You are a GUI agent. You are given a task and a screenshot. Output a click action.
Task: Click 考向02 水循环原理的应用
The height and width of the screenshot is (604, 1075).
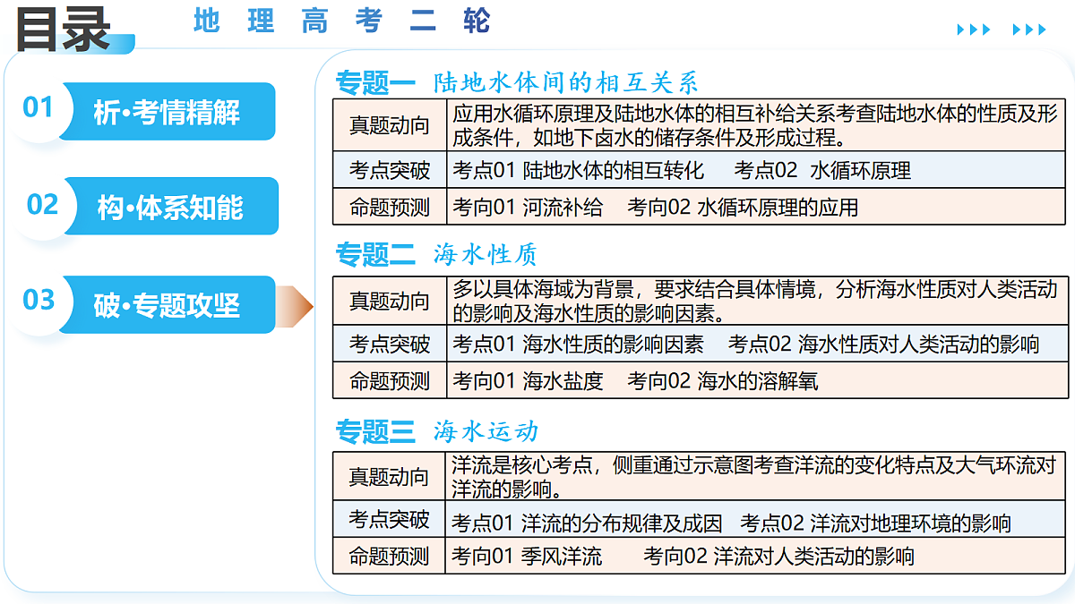click(743, 208)
